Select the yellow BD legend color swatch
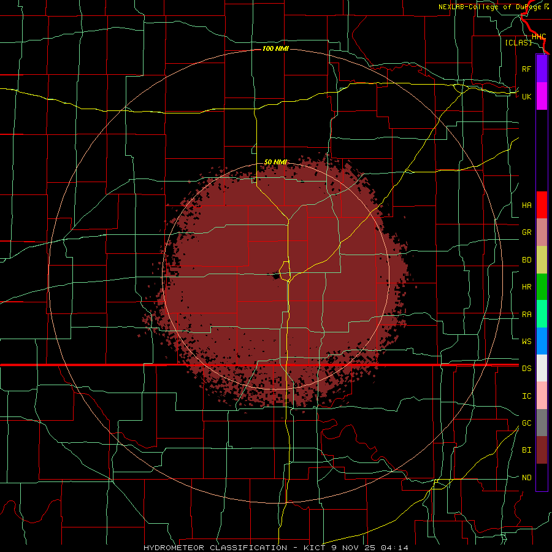This screenshot has height=552, width=552. click(x=542, y=260)
